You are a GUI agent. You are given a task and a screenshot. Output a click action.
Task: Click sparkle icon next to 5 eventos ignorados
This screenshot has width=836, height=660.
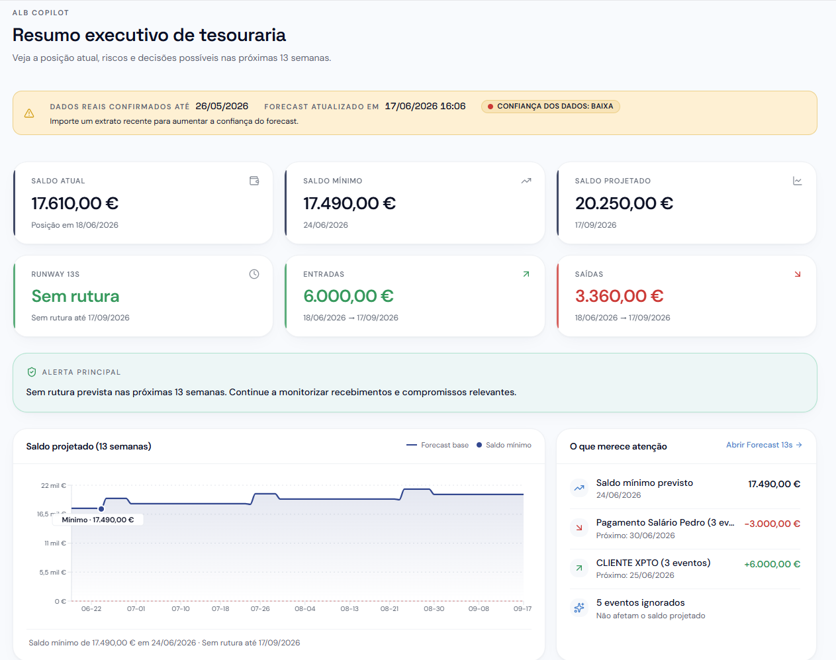tap(579, 608)
